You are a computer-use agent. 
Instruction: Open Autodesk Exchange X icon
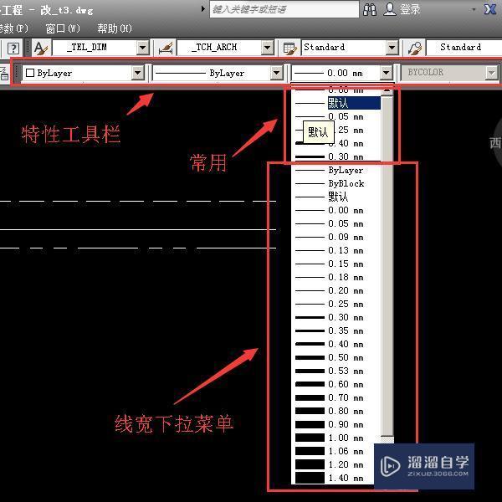pos(490,9)
